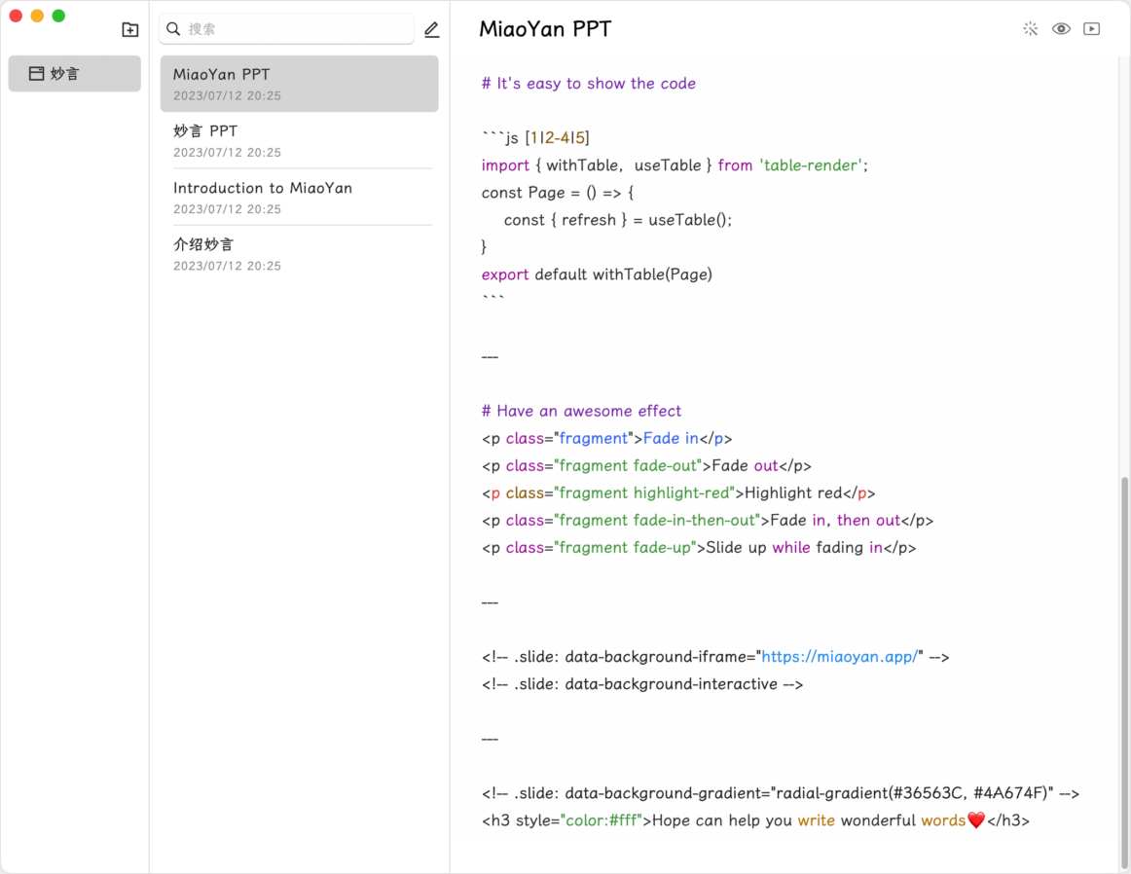Click the new note pencil icon
The height and width of the screenshot is (874, 1131).
tap(431, 29)
